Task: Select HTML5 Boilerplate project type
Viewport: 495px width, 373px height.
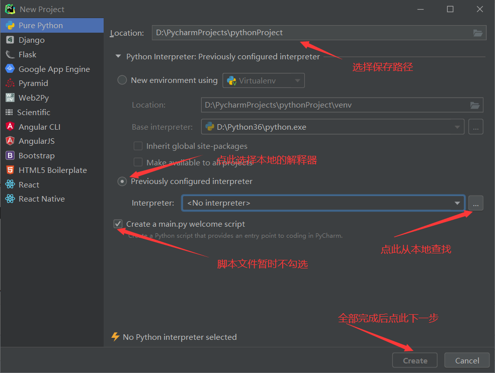Action: pyautogui.click(x=52, y=170)
